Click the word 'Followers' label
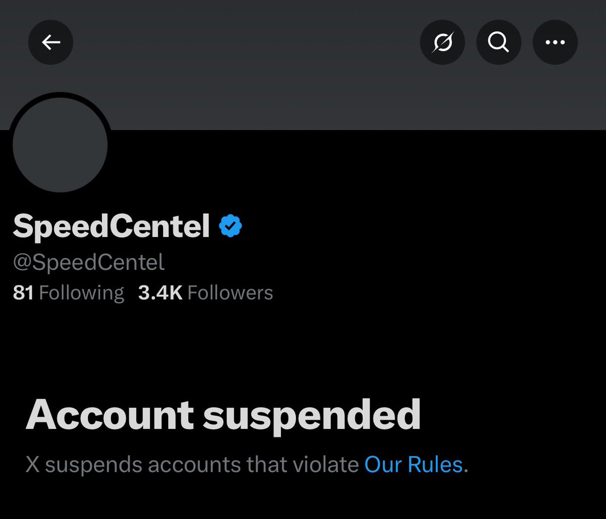Viewport: 606px width, 519px height. (x=230, y=293)
